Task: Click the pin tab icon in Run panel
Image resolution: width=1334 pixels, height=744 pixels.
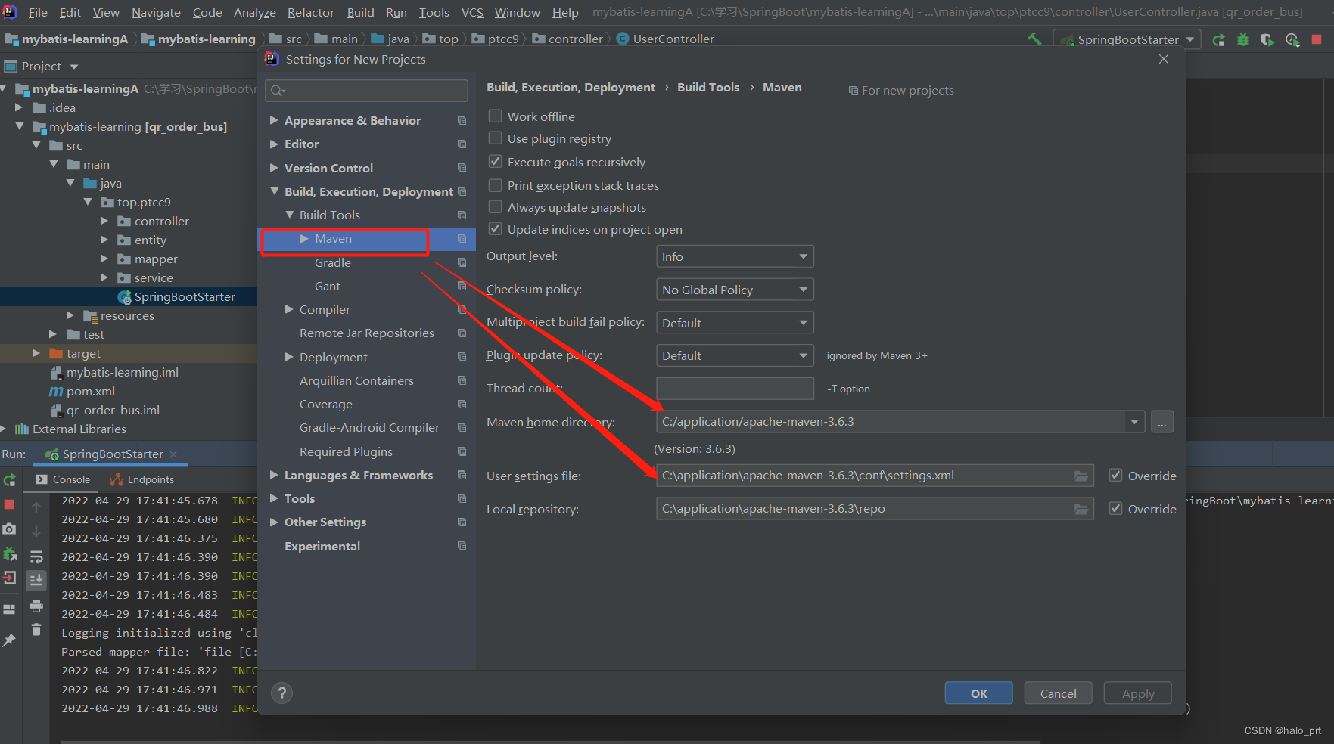Action: pos(10,640)
